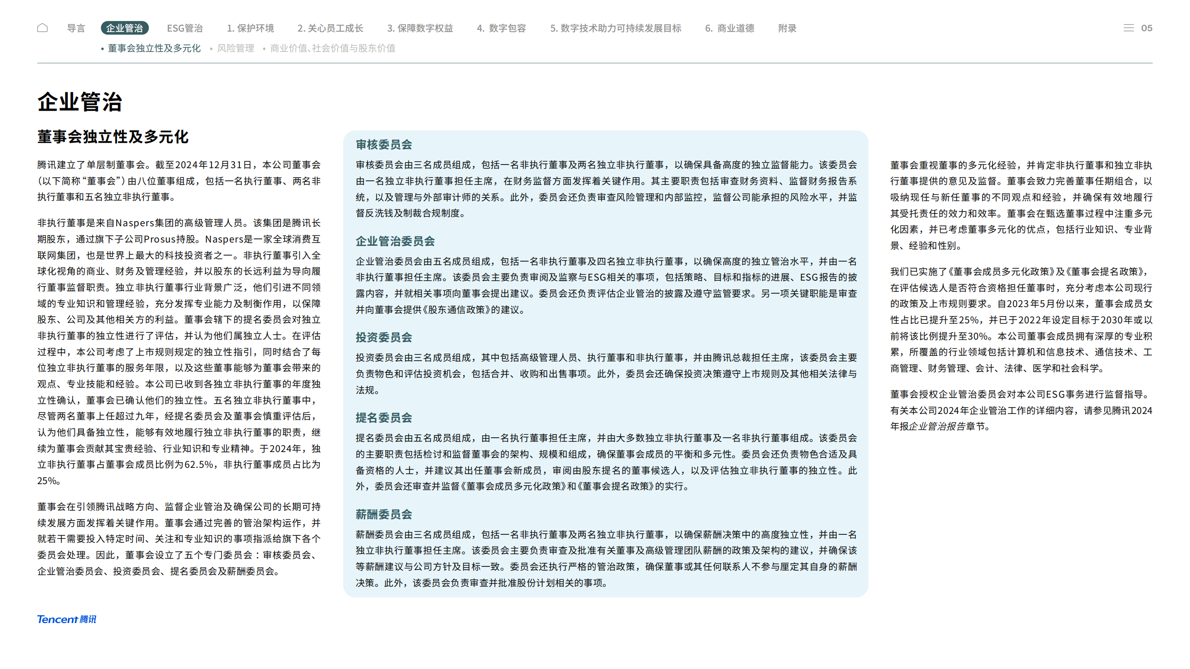Click the 审核委员会 heading
Image resolution: width=1190 pixels, height=669 pixels.
click(x=383, y=144)
